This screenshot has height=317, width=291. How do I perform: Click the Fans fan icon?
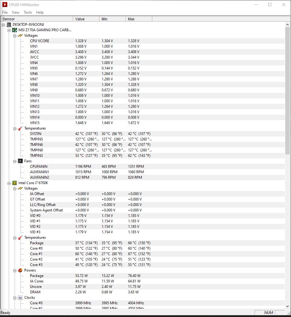20,161
